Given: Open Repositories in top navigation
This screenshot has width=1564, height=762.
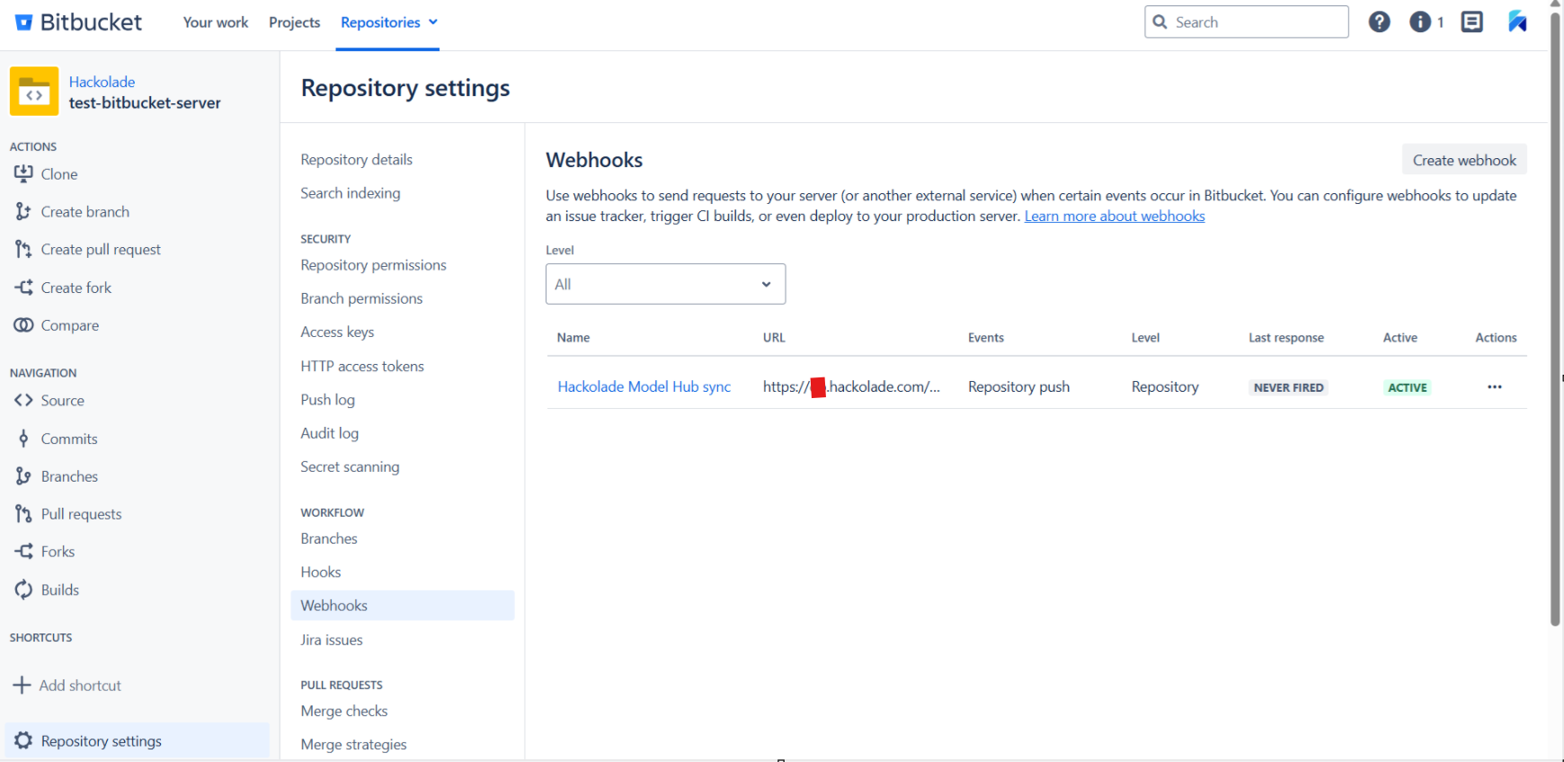Looking at the screenshot, I should pyautogui.click(x=380, y=22).
